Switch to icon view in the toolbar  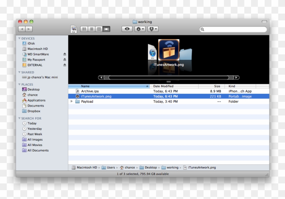[x=84, y=29]
